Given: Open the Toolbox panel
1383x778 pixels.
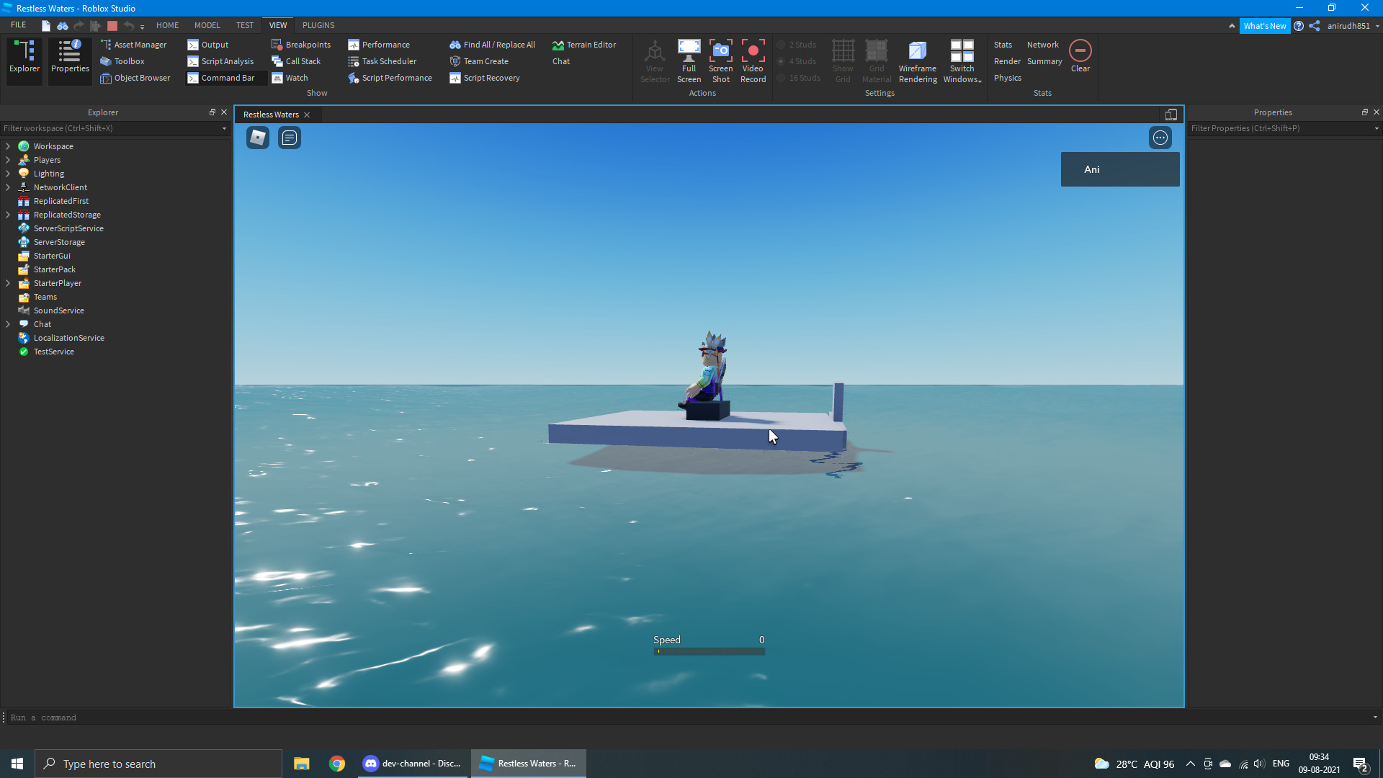Looking at the screenshot, I should pos(122,61).
